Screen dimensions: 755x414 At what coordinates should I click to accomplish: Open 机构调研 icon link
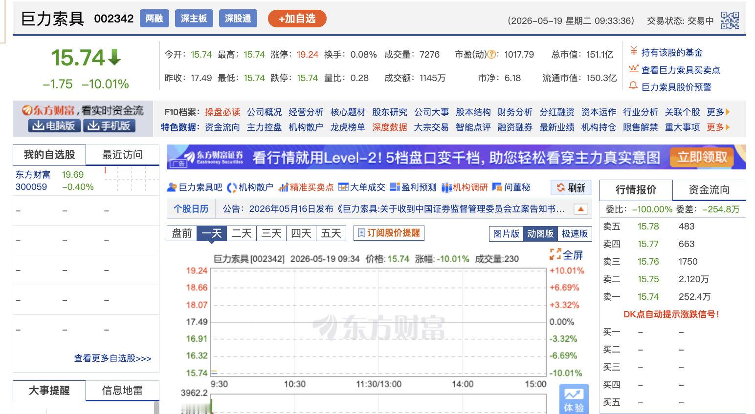coord(465,187)
